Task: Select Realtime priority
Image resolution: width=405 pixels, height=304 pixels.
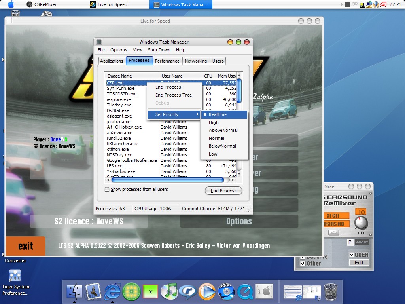Action: pos(224,114)
